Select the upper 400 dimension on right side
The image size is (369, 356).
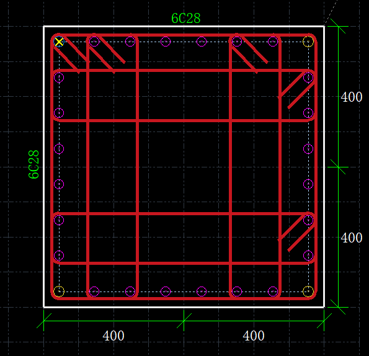coord(352,97)
